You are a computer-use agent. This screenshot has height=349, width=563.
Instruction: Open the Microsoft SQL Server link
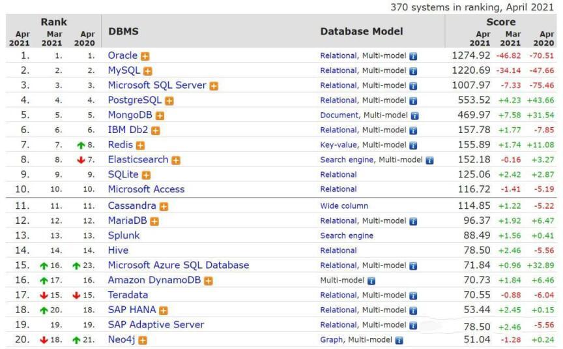point(157,85)
